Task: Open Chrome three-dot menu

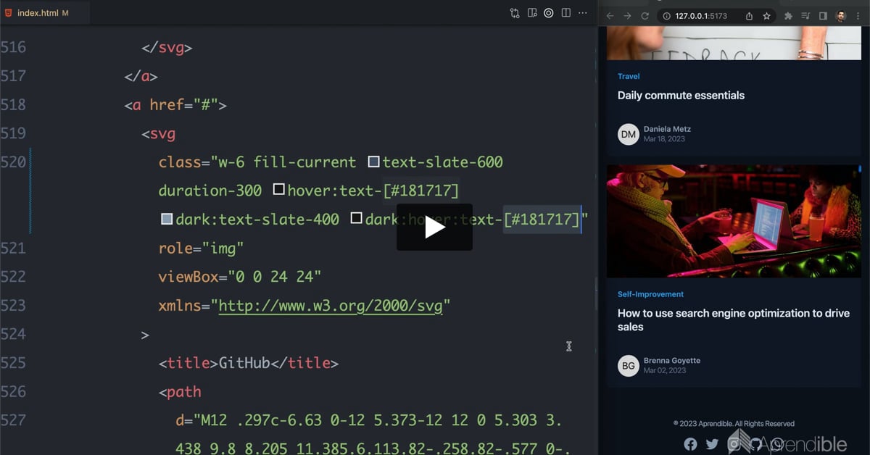Action: pos(858,16)
